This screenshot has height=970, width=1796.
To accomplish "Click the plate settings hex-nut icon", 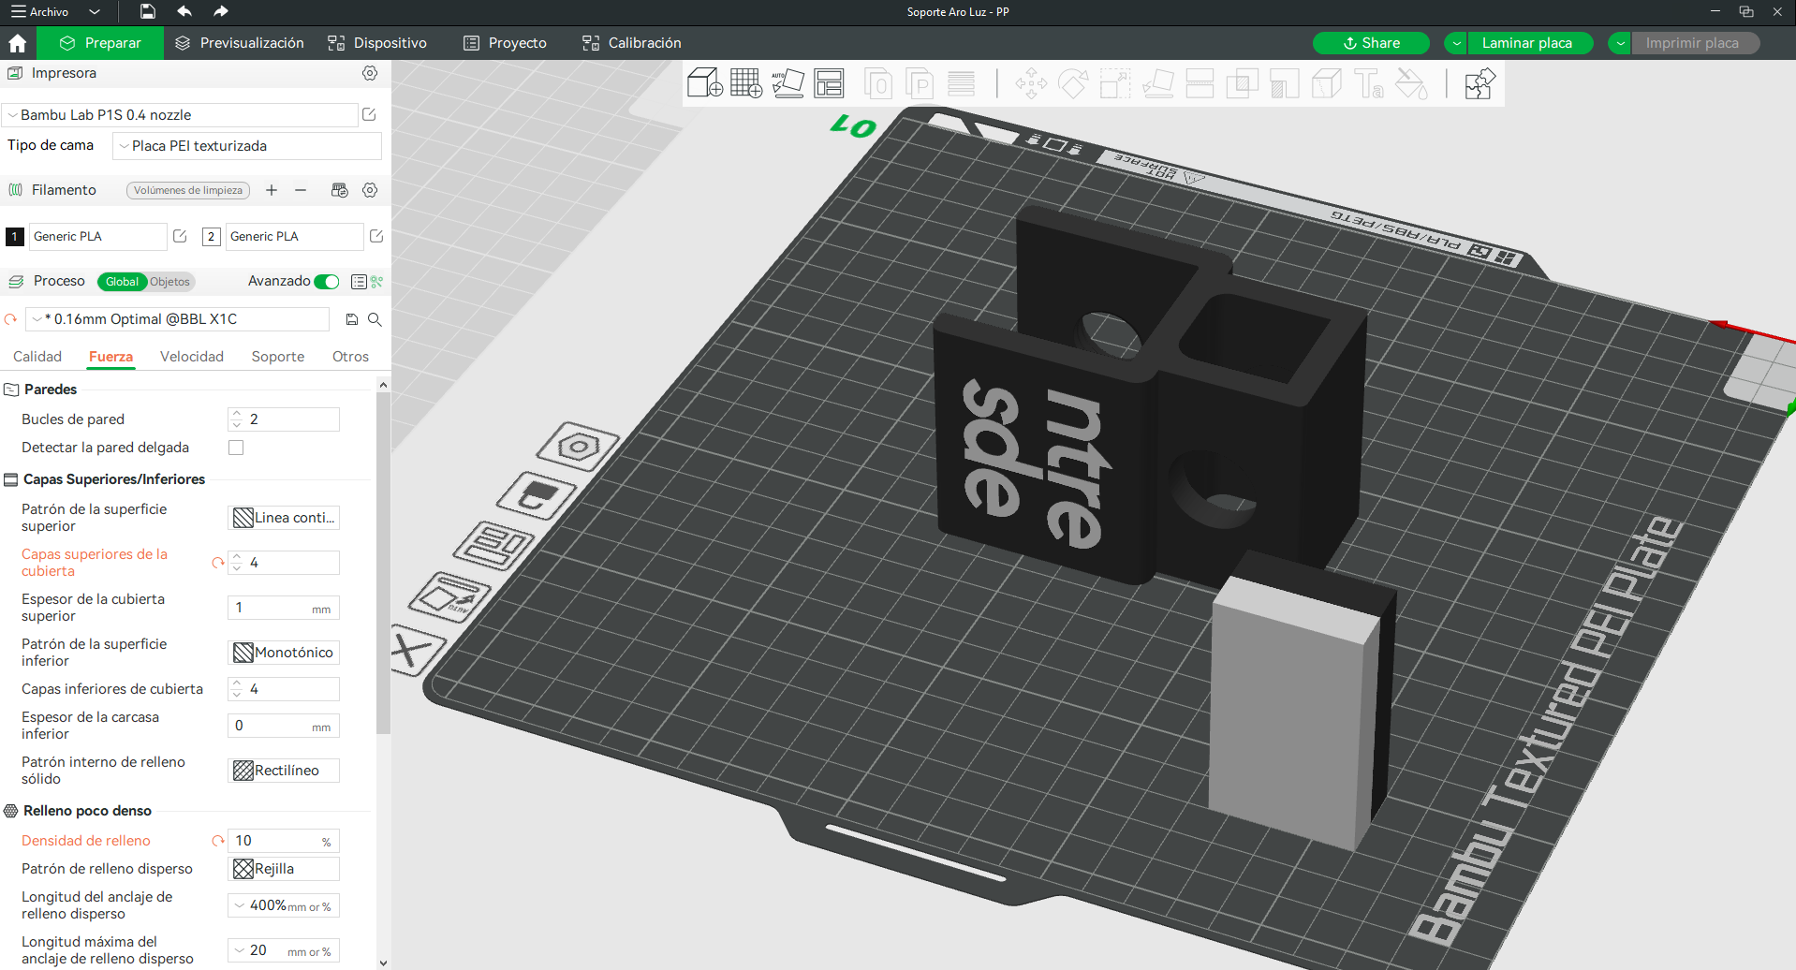I will click(578, 447).
